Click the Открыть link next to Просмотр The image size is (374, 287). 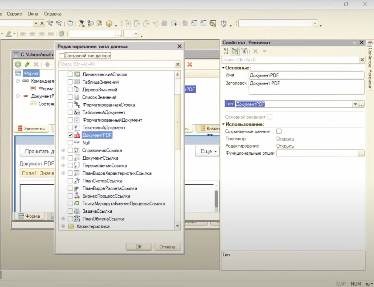[x=285, y=139]
